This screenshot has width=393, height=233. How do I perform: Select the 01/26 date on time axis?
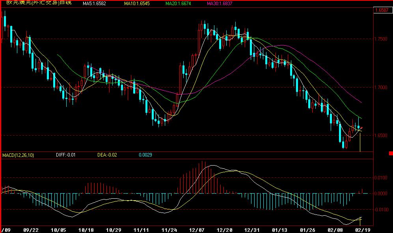[x=307, y=230]
